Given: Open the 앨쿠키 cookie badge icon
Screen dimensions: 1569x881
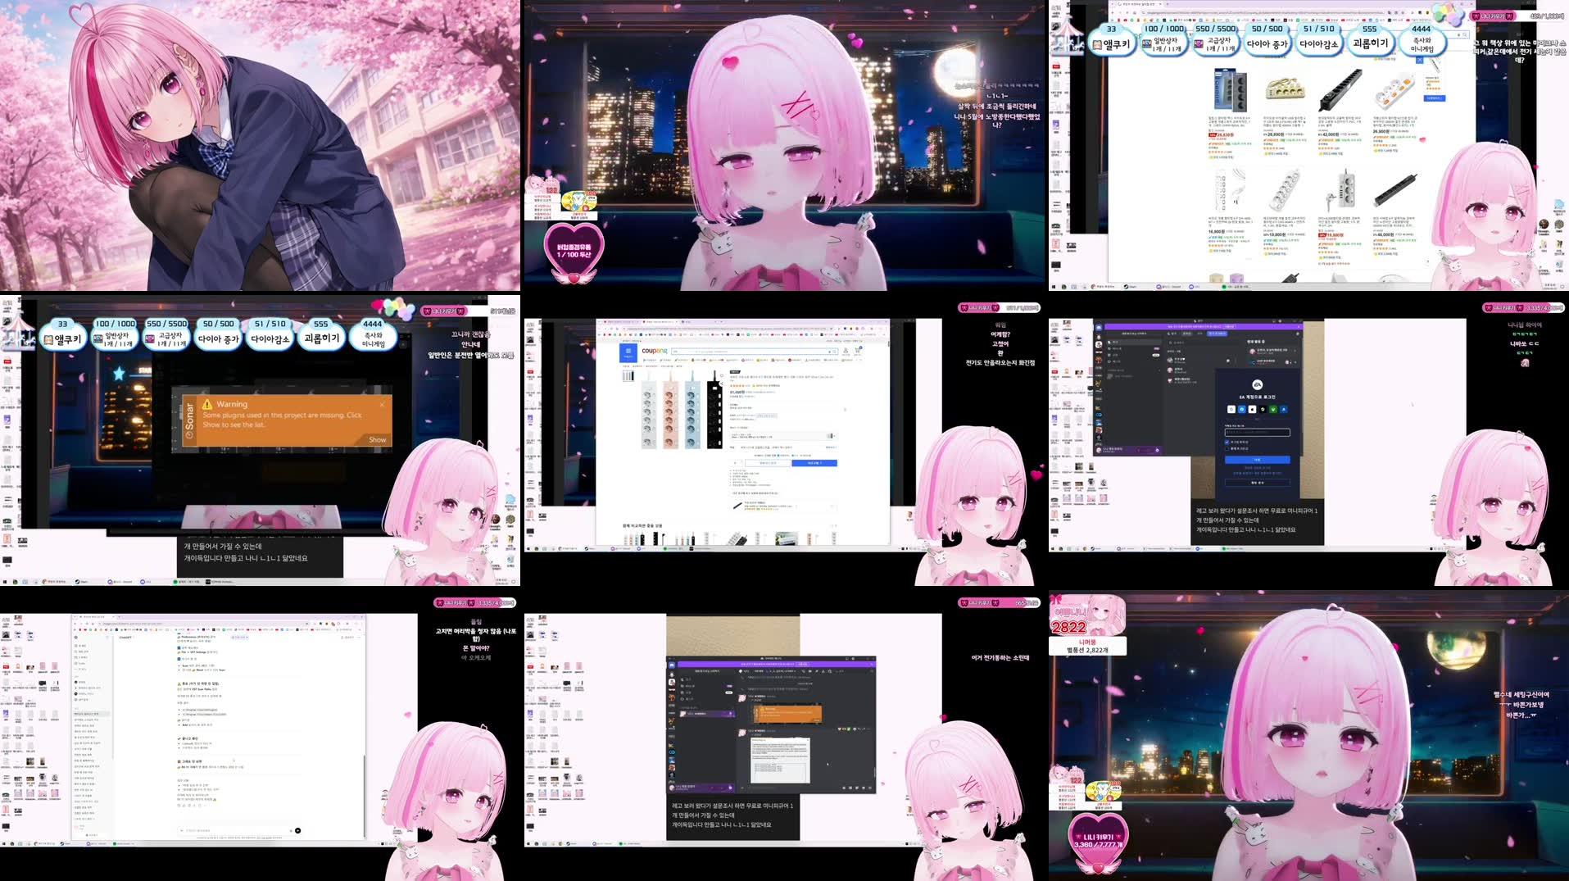Looking at the screenshot, I should tap(49, 337).
